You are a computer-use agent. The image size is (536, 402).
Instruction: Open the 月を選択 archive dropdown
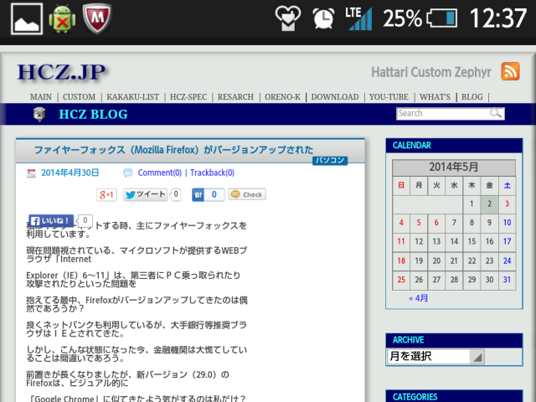coord(435,357)
